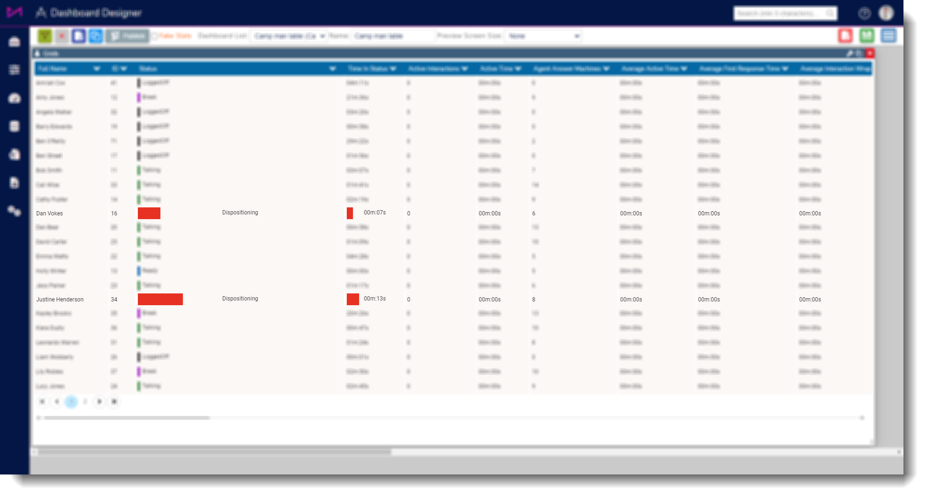The height and width of the screenshot is (498, 927).
Task: Open the Preview Screen Size dropdown
Action: point(543,36)
